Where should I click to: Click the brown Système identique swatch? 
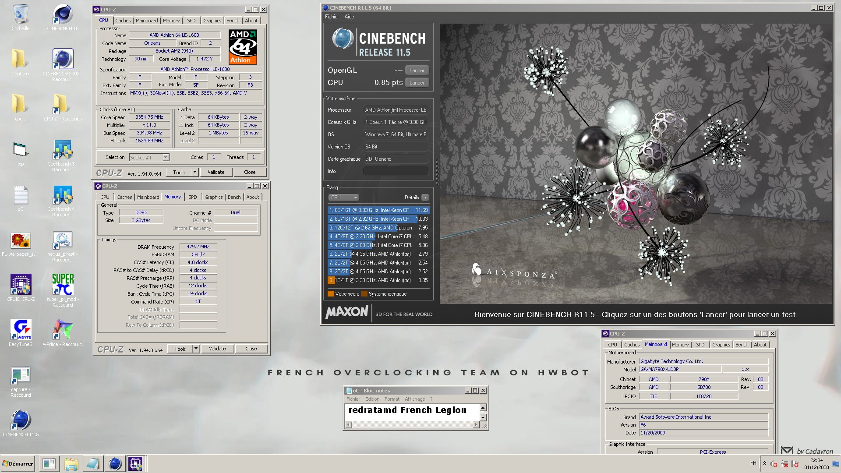(364, 294)
